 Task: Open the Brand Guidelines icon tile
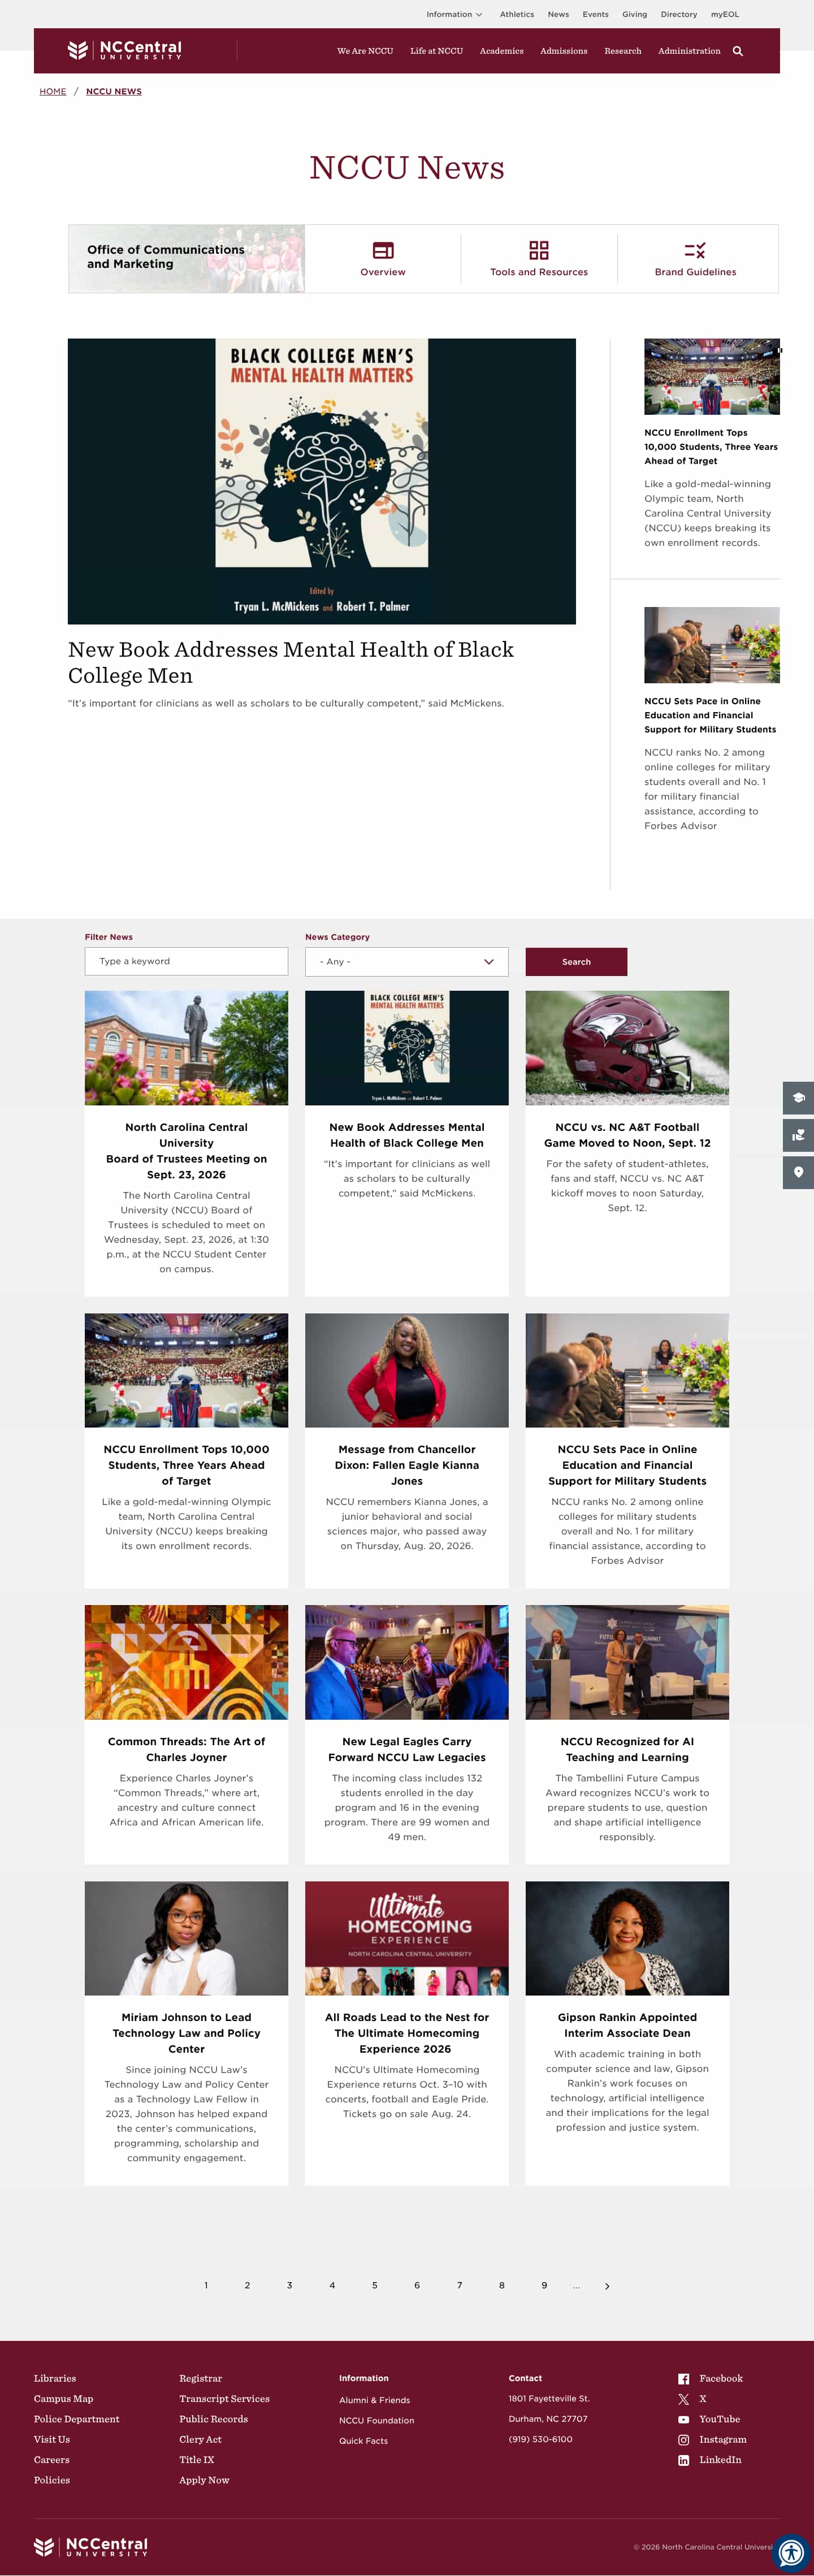[695, 250]
